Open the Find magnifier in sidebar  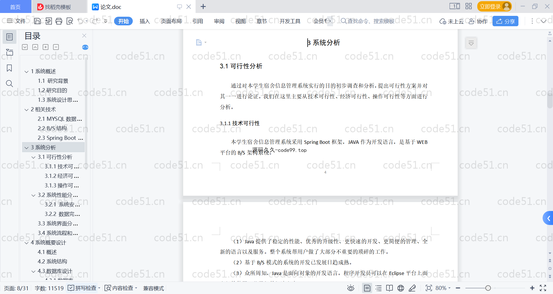[x=10, y=84]
